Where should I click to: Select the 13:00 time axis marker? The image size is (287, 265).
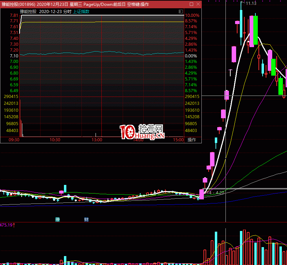click(x=97, y=140)
